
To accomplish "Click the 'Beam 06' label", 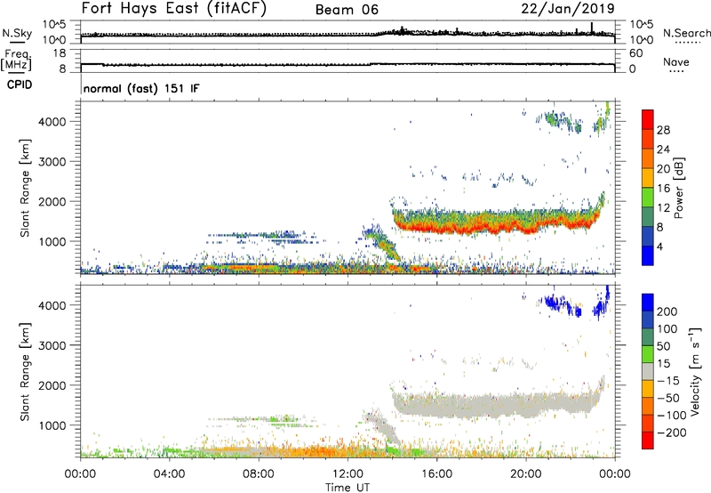I will (x=347, y=10).
